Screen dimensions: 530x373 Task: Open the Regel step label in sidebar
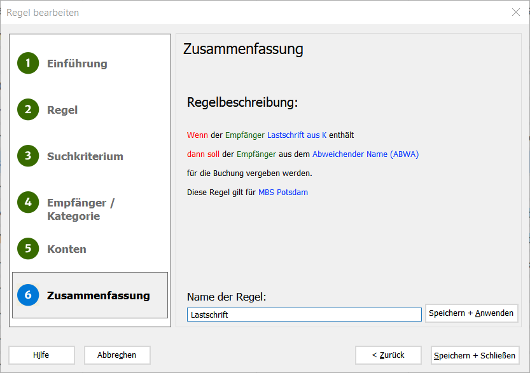[62, 110]
